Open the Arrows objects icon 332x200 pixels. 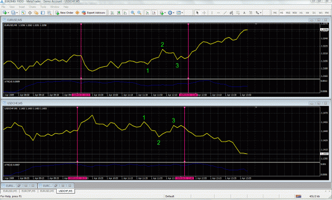point(257,13)
